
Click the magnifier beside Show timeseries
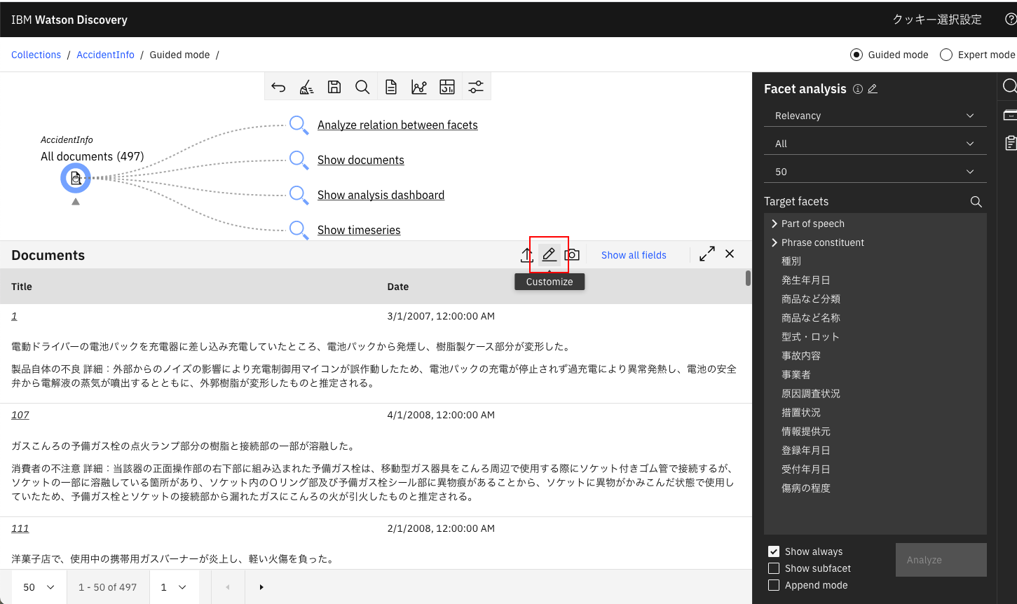point(299,230)
